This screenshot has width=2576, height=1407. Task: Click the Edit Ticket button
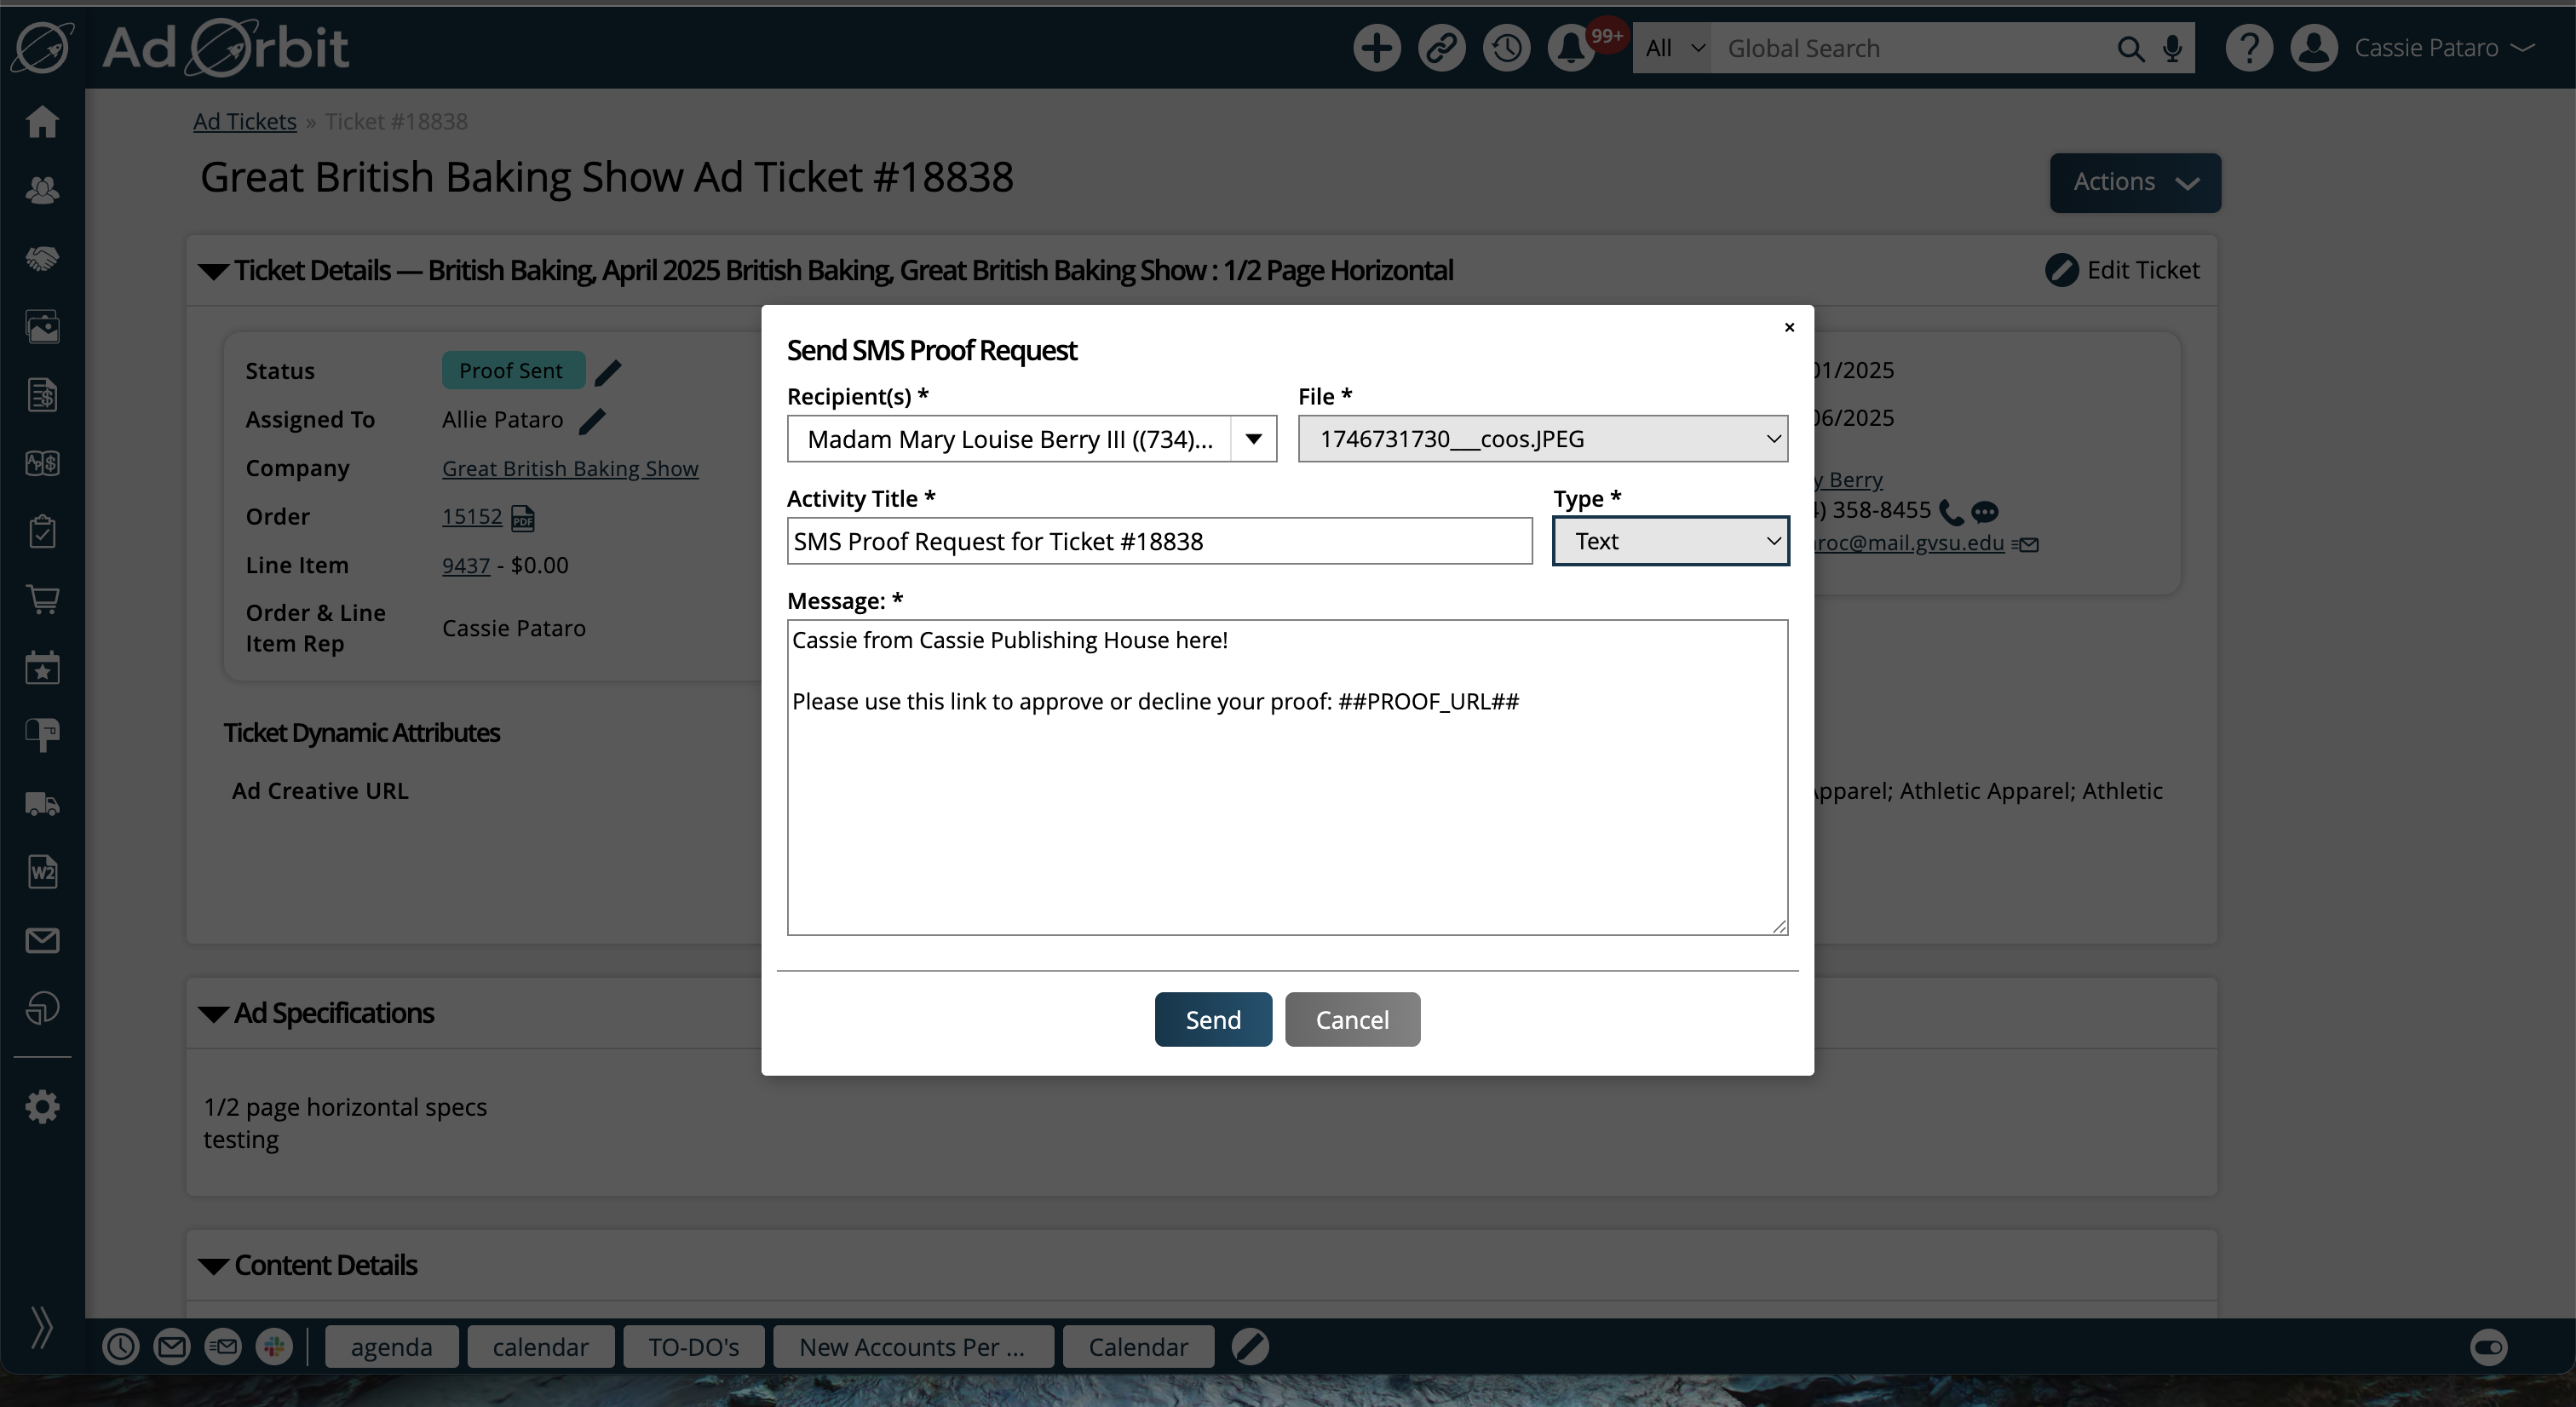(2122, 270)
